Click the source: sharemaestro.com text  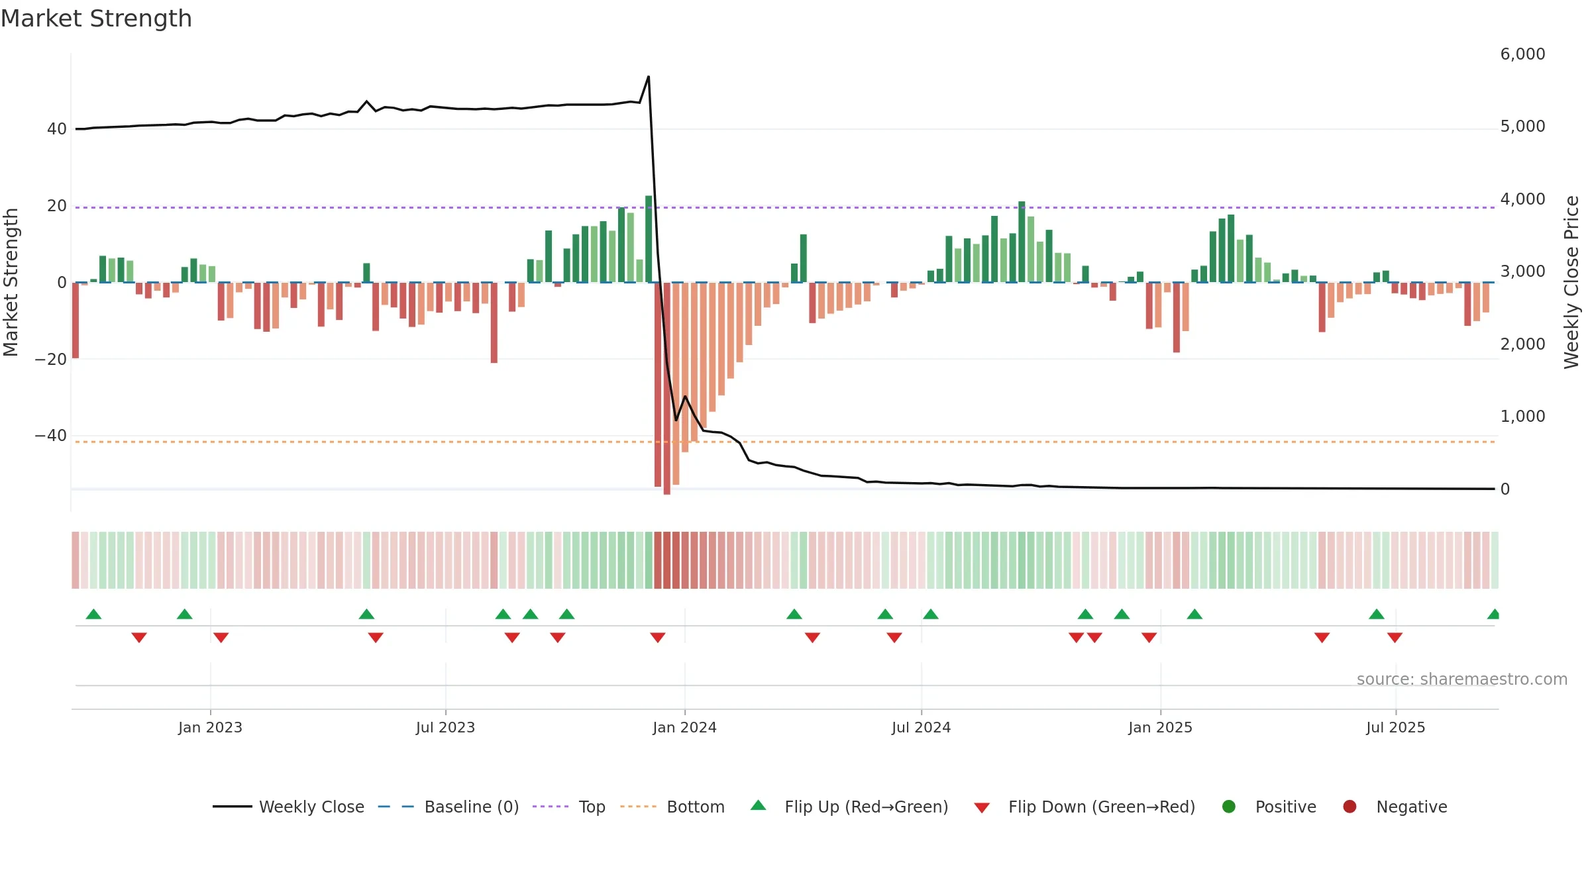click(1462, 679)
